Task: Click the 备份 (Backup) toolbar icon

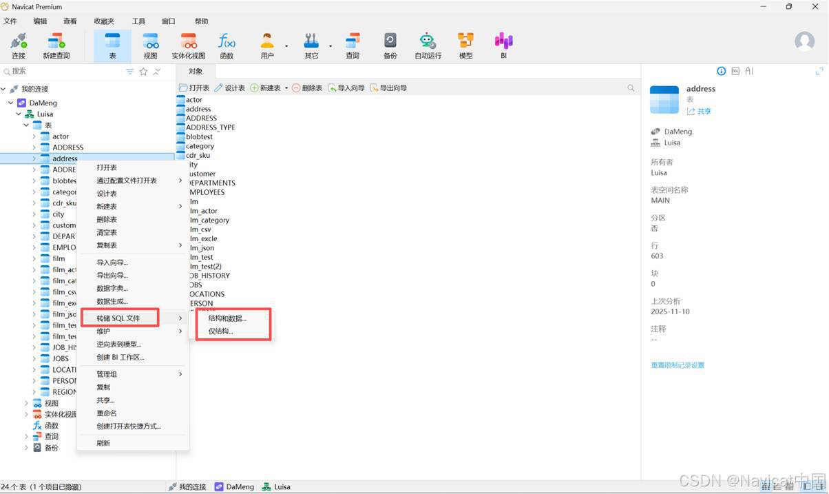Action: click(x=390, y=46)
